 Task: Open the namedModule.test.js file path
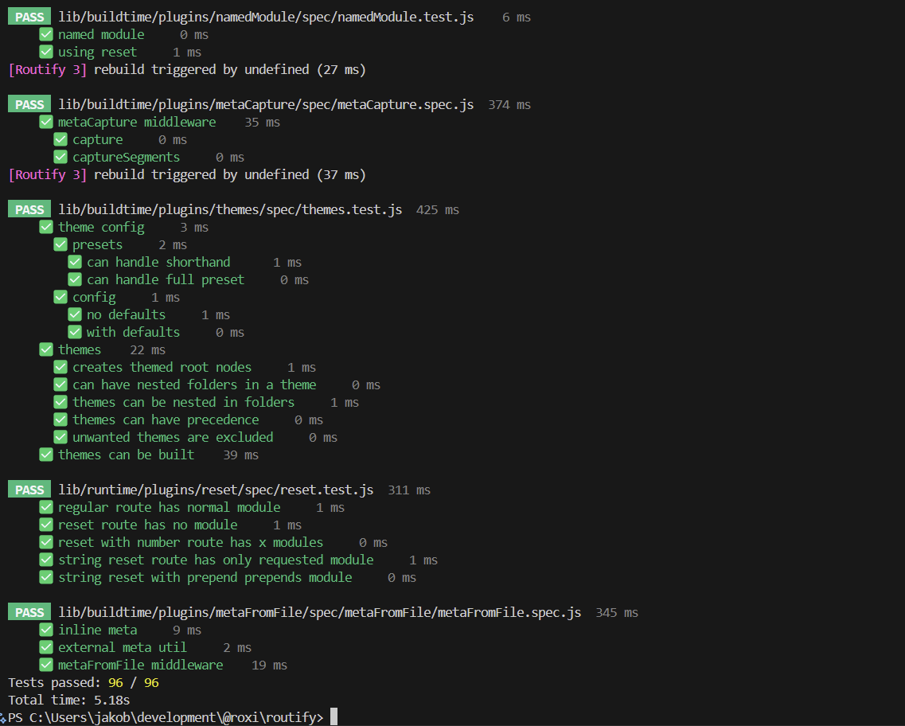coord(266,18)
